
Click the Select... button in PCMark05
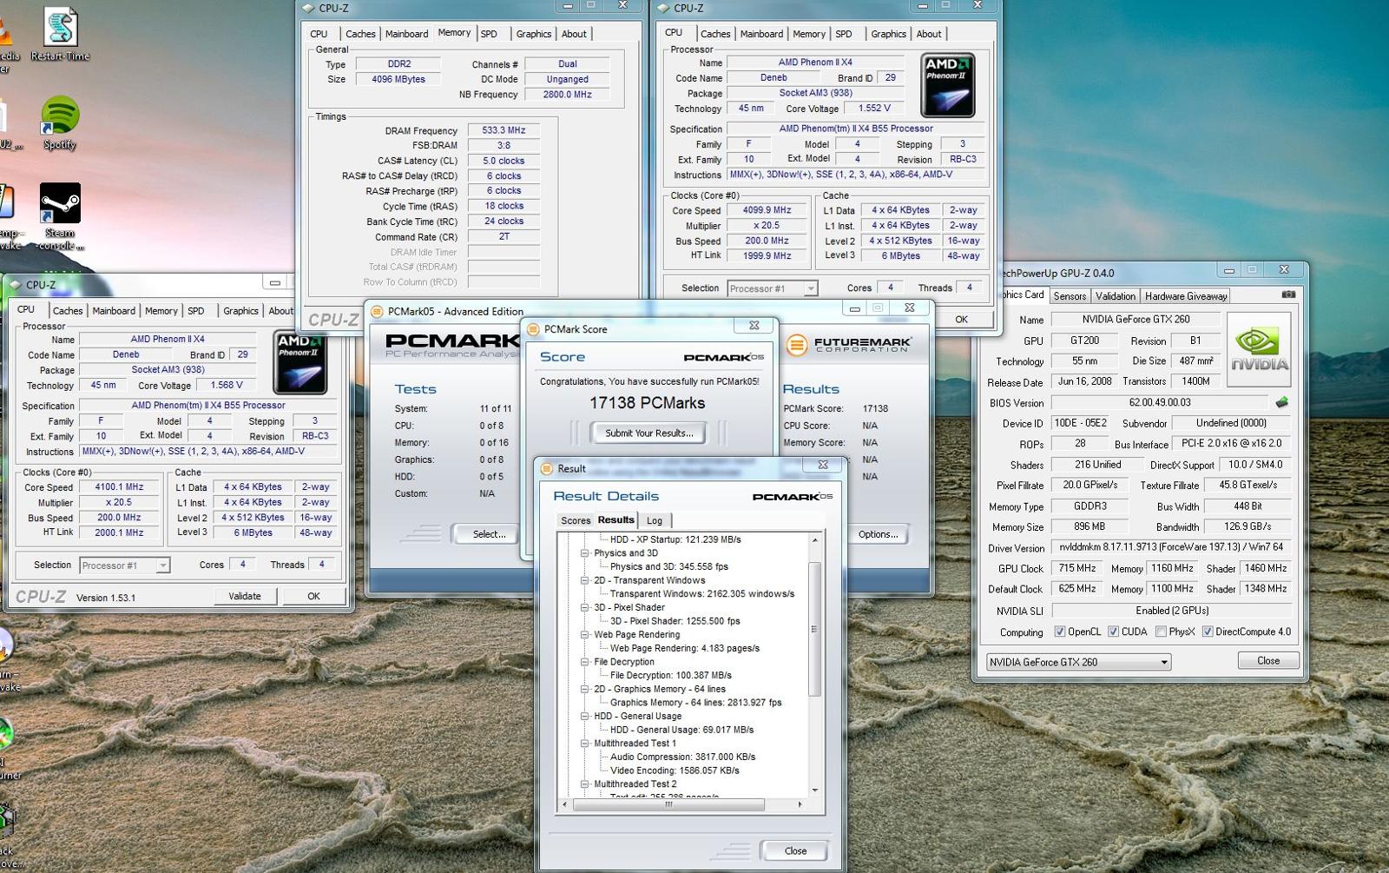point(489,534)
